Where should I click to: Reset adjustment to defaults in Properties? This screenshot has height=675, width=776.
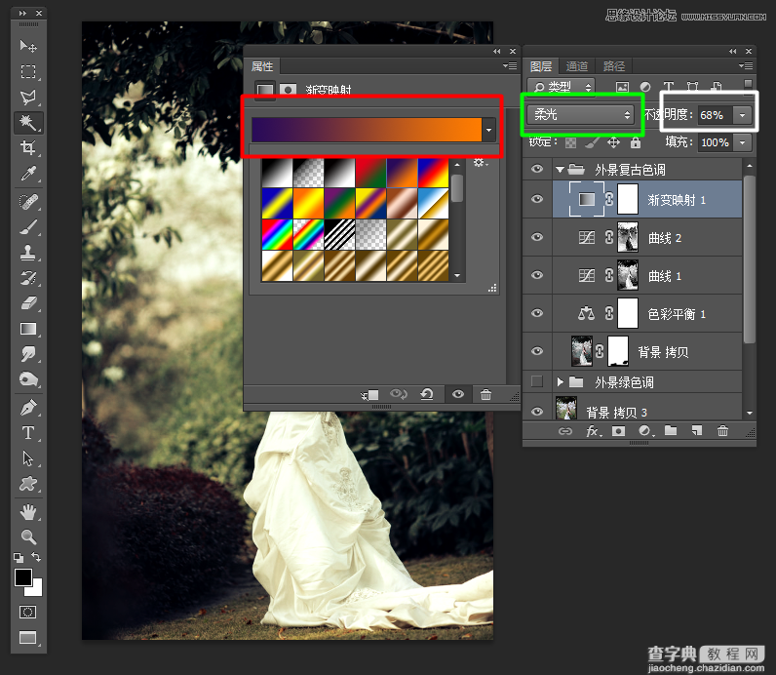tap(427, 394)
